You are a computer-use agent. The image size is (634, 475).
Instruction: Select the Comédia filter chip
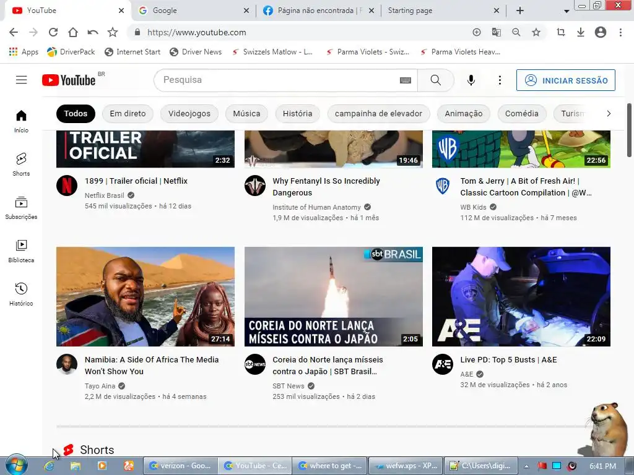click(x=521, y=114)
